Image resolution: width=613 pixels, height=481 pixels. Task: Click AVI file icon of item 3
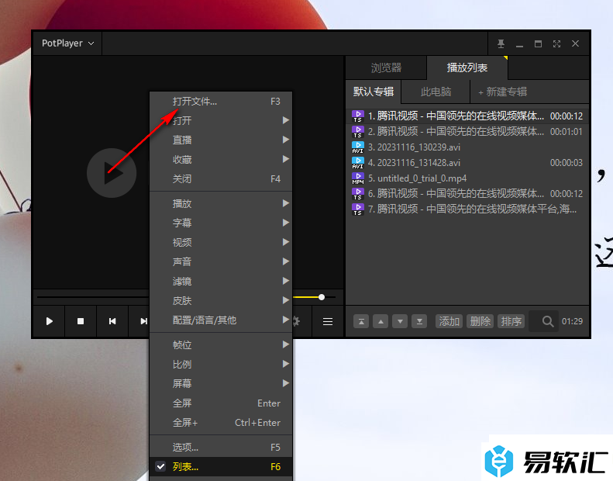tap(358, 147)
